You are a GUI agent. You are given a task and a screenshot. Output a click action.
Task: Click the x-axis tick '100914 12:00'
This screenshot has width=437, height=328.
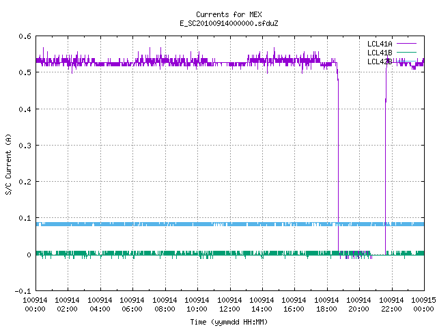[229, 305]
